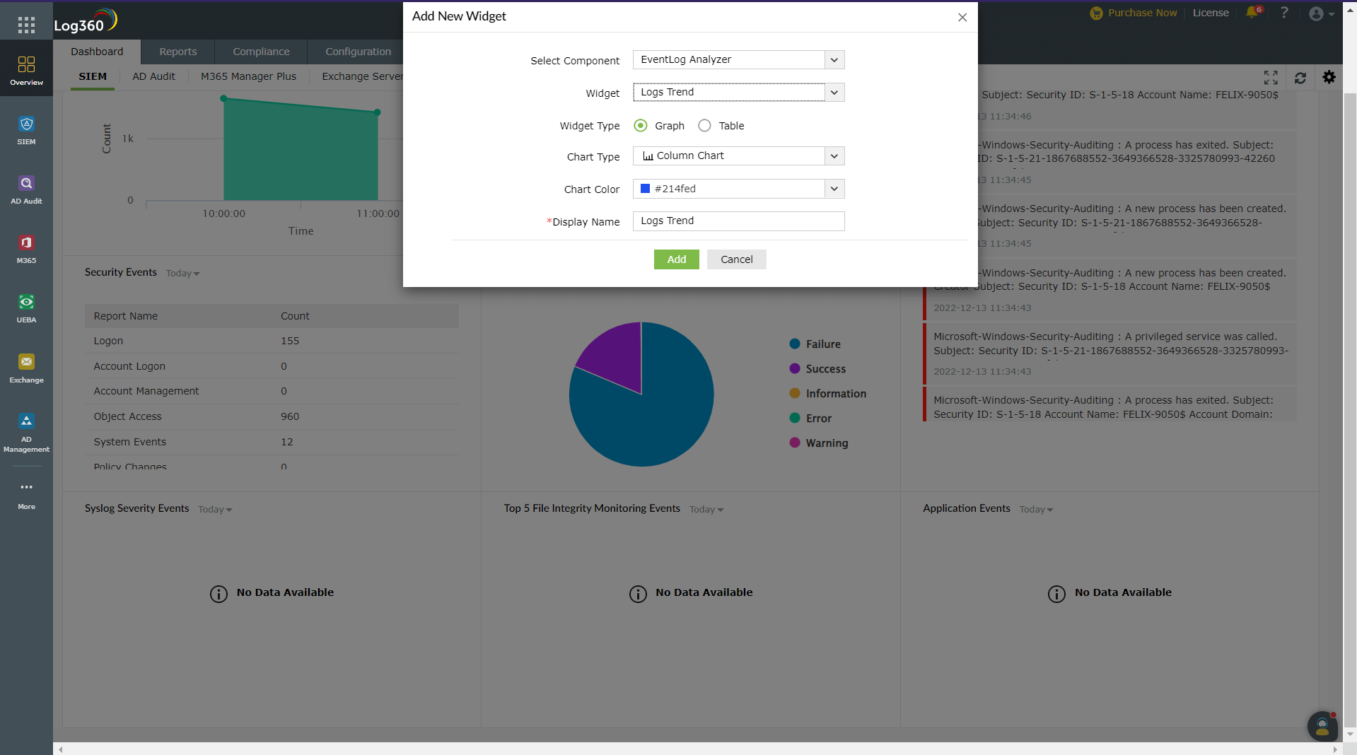Click the Purchase Now cart icon
The height and width of the screenshot is (755, 1357).
point(1096,13)
